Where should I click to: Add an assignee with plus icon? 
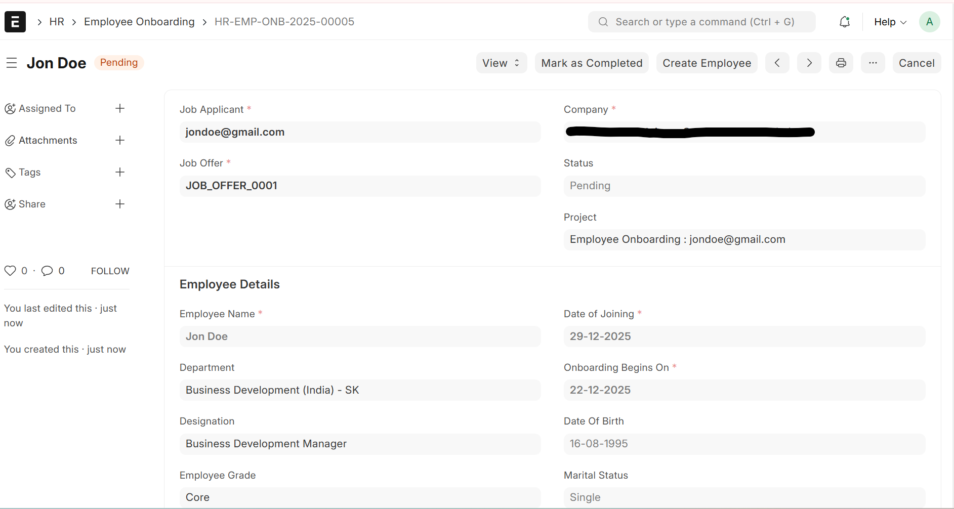[120, 108]
